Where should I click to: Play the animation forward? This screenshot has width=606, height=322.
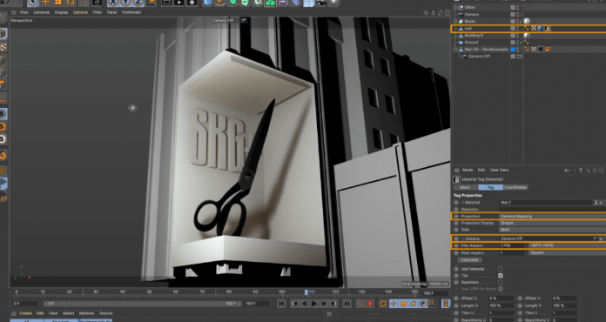click(x=313, y=304)
